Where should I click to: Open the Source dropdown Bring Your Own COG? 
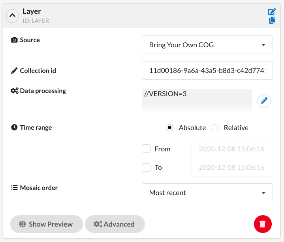(207, 45)
